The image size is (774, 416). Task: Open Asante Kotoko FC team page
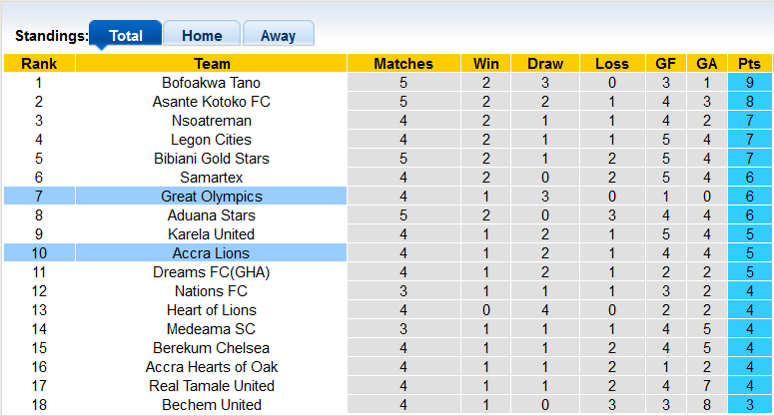[x=212, y=102]
